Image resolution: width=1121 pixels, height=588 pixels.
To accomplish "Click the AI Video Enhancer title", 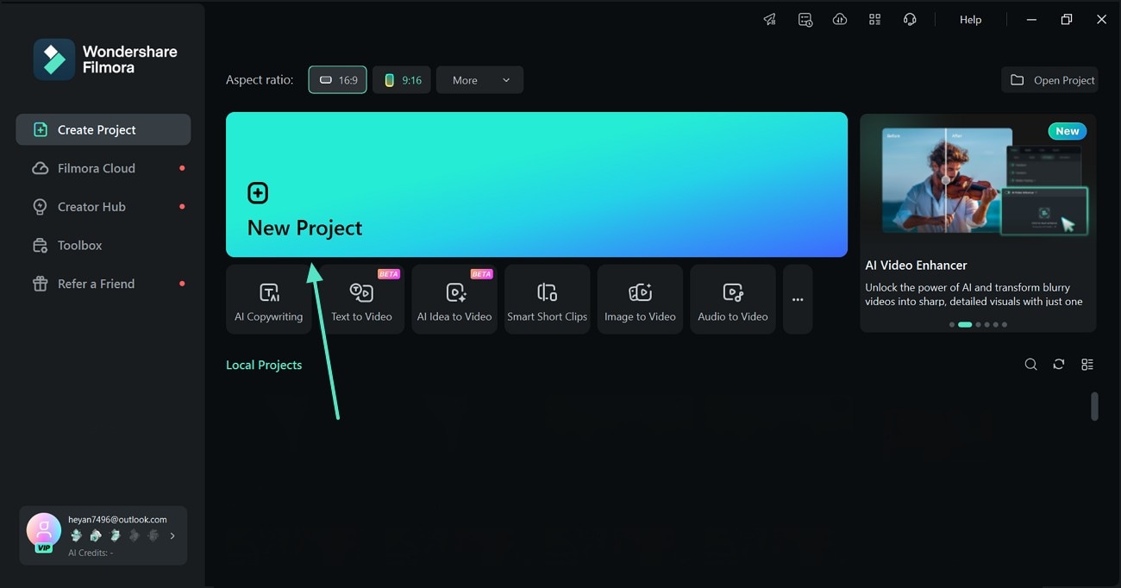I will point(916,266).
